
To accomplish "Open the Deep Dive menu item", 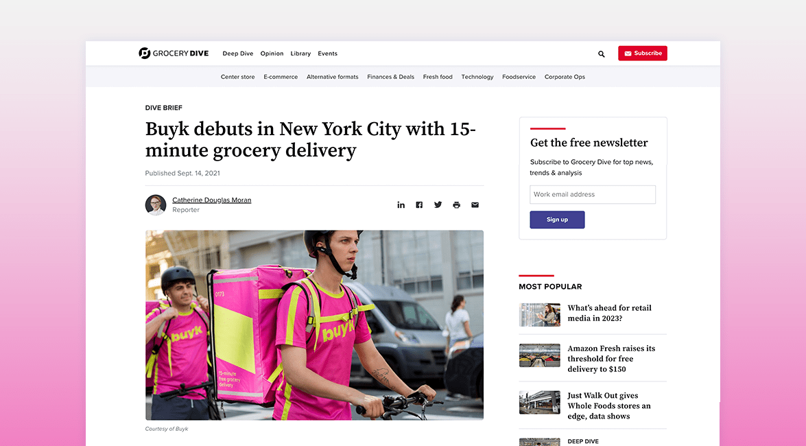I will [x=238, y=54].
